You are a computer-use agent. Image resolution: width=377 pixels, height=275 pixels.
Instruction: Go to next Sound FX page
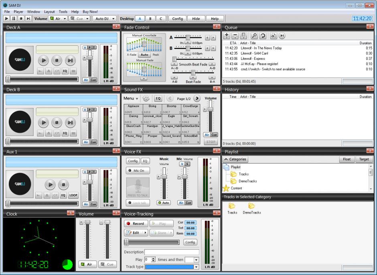[x=197, y=98]
